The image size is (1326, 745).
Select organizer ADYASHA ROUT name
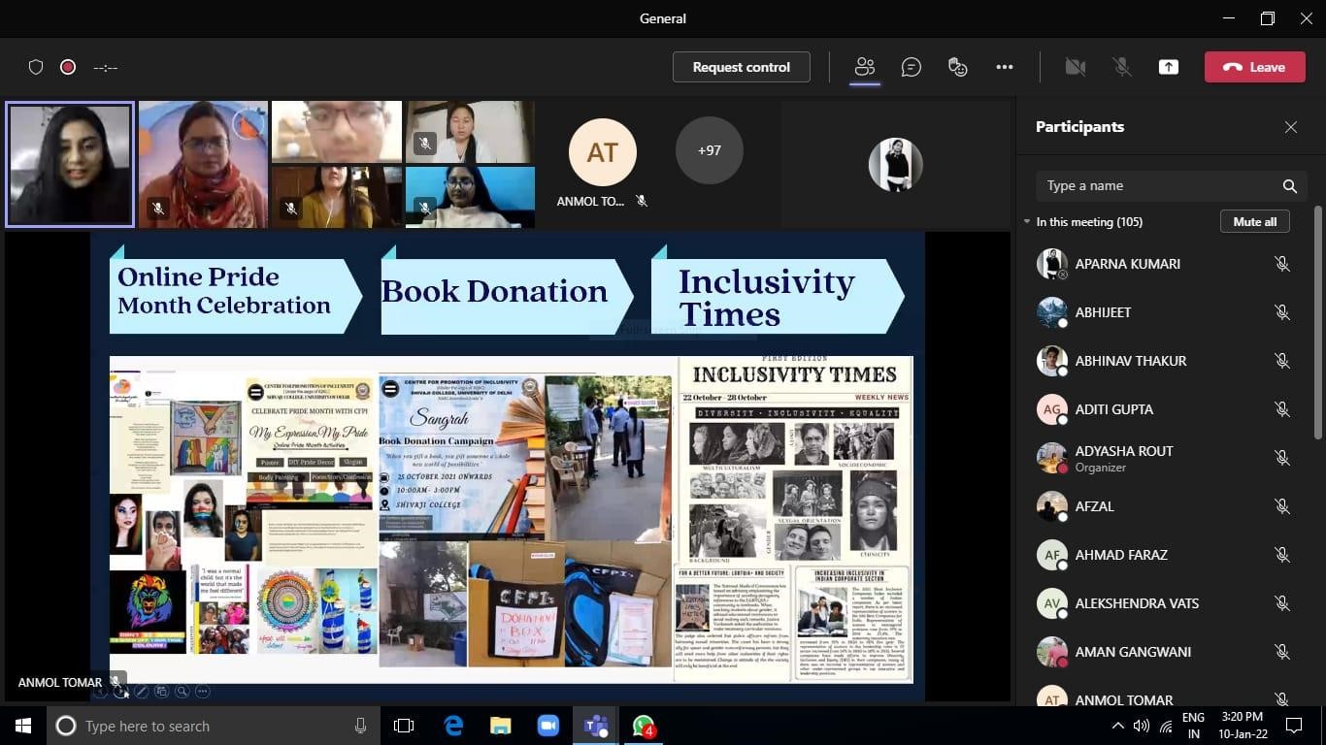pos(1124,451)
